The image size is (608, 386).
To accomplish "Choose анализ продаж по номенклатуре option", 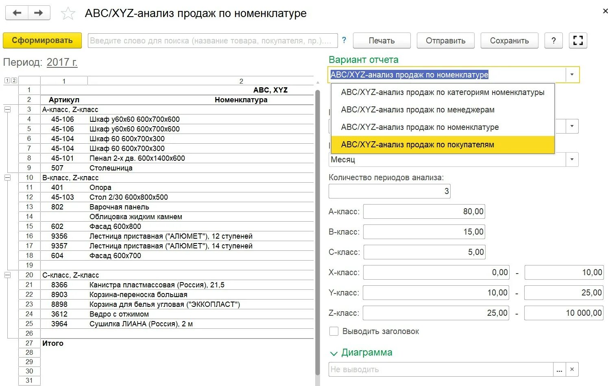I will 443,127.
